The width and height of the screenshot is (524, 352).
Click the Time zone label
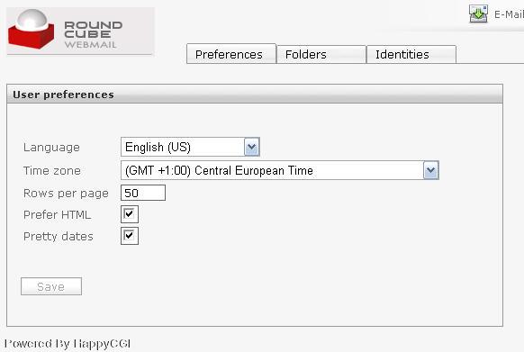[x=52, y=171]
